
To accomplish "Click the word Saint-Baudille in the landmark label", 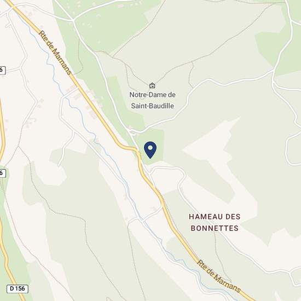I will point(153,106).
